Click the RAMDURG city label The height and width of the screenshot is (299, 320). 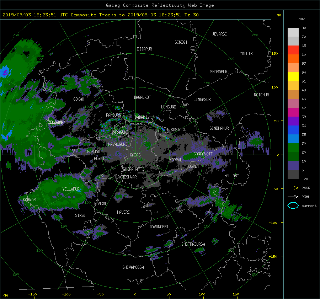tap(113, 115)
